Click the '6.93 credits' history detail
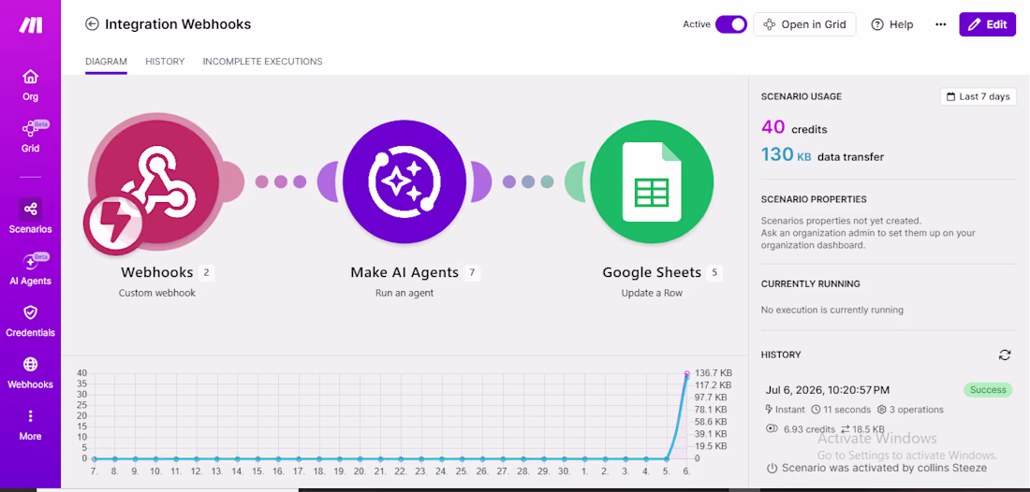The height and width of the screenshot is (492, 1030). tap(802, 429)
